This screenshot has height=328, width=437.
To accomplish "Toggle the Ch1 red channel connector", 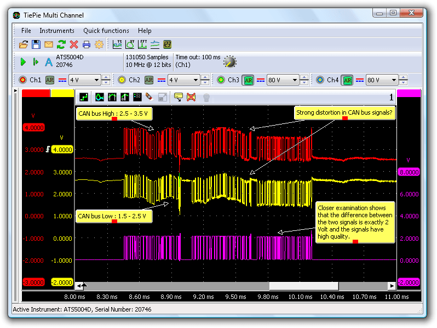I will point(22,80).
